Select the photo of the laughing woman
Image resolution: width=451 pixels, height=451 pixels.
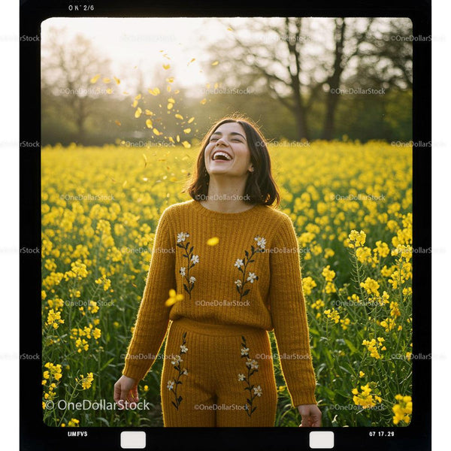pyautogui.click(x=227, y=222)
